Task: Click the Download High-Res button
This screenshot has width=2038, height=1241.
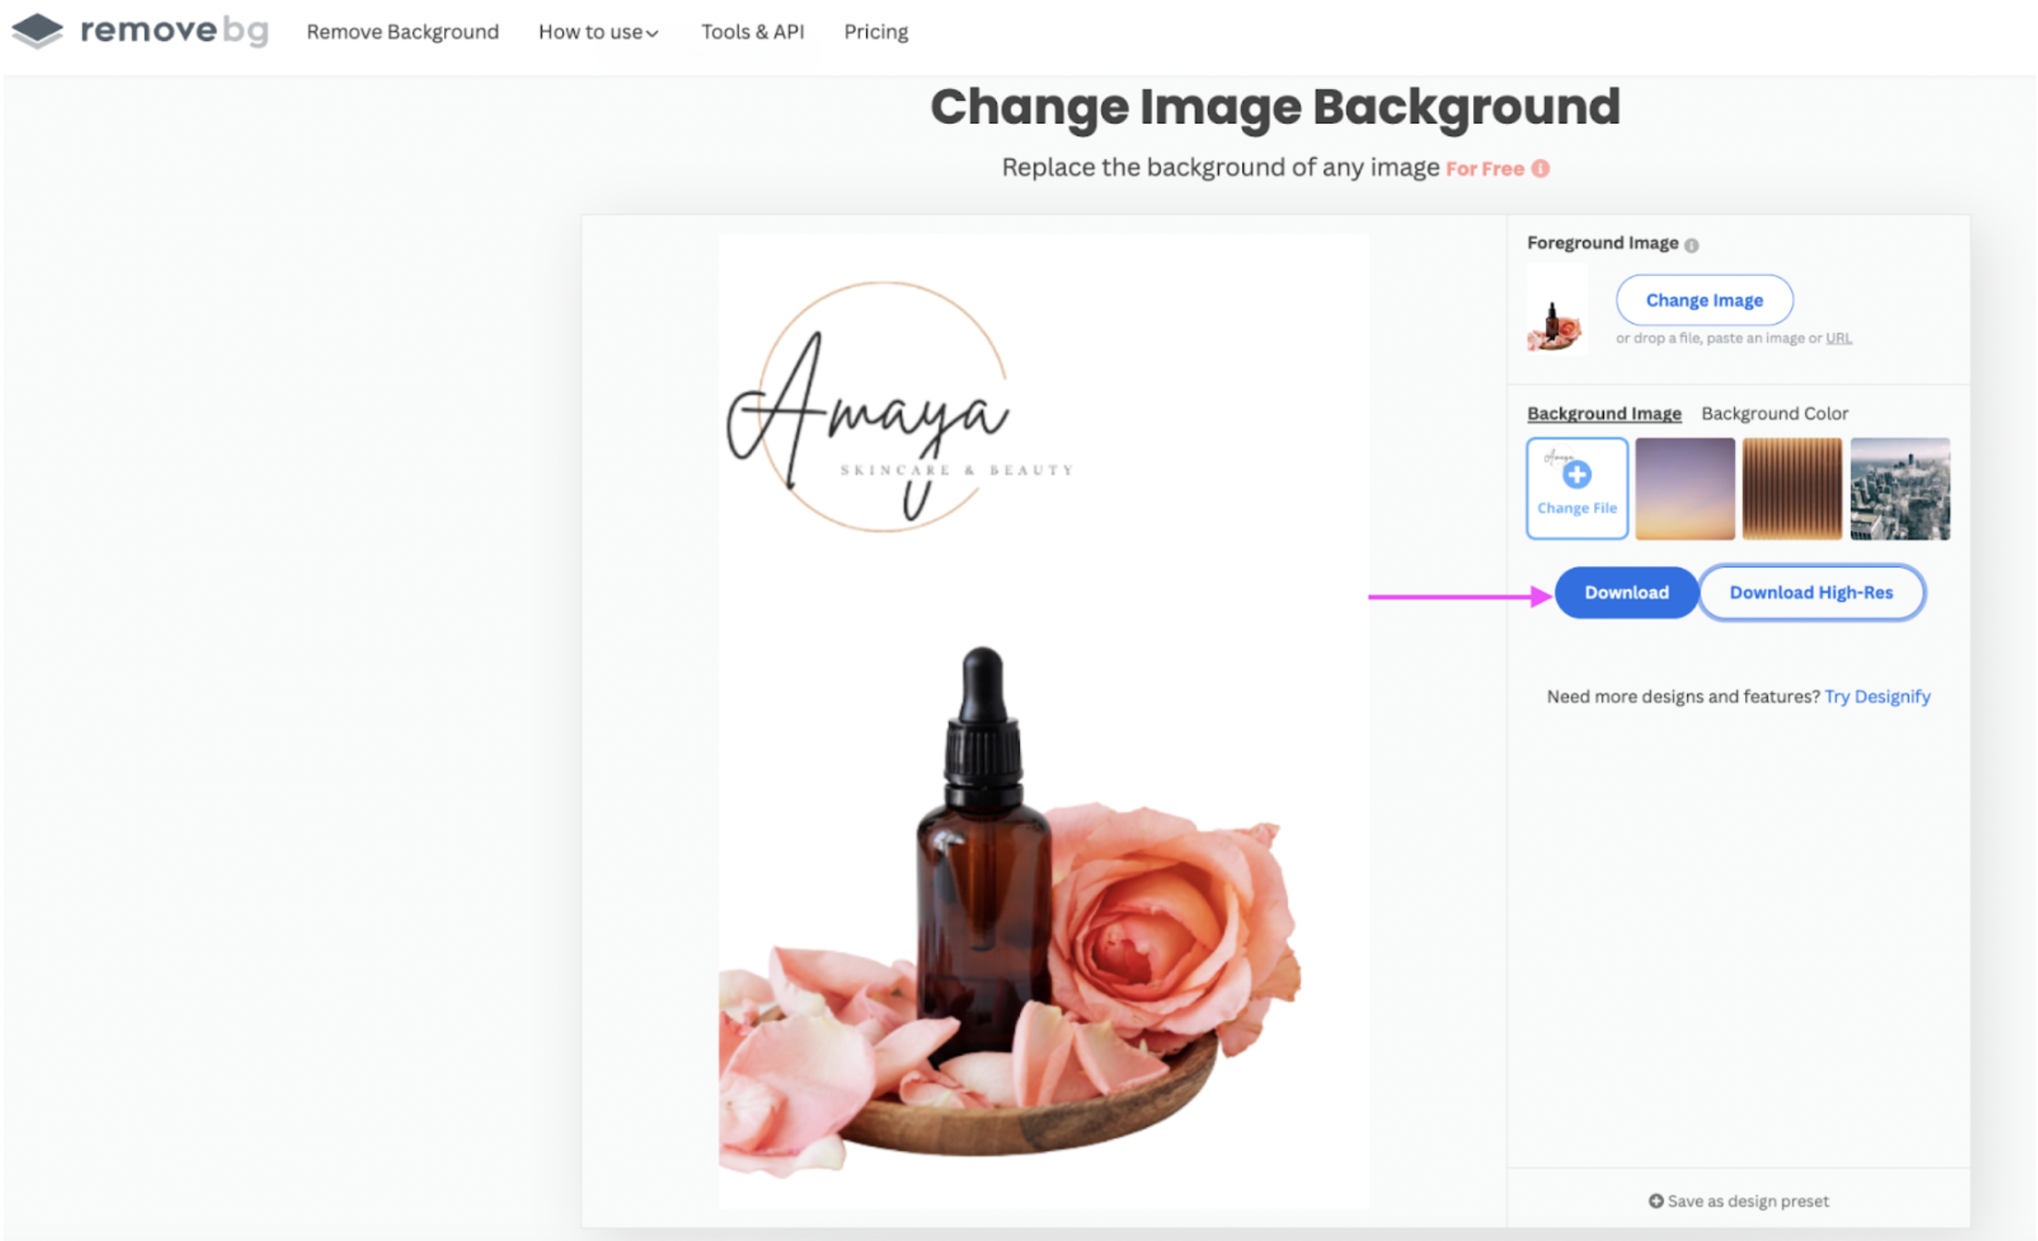Action: (1811, 593)
